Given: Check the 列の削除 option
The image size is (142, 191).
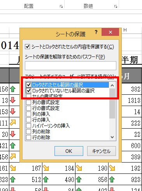Looking at the screenshot, I should click(x=28, y=131).
